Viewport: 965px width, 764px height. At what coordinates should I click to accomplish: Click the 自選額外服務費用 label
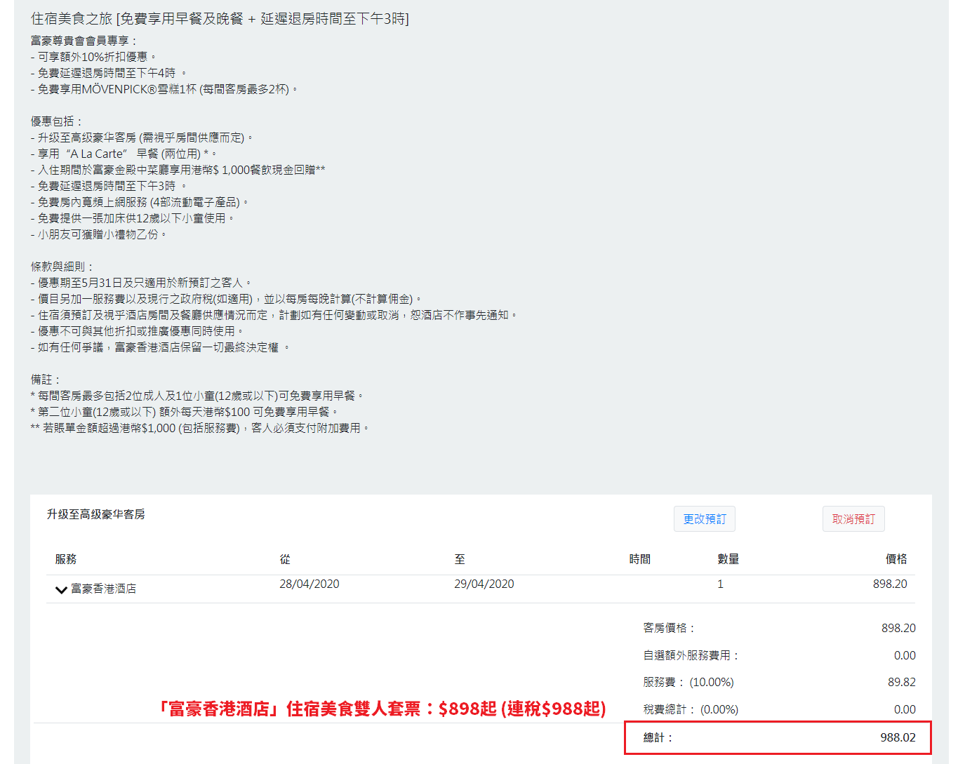(x=691, y=655)
